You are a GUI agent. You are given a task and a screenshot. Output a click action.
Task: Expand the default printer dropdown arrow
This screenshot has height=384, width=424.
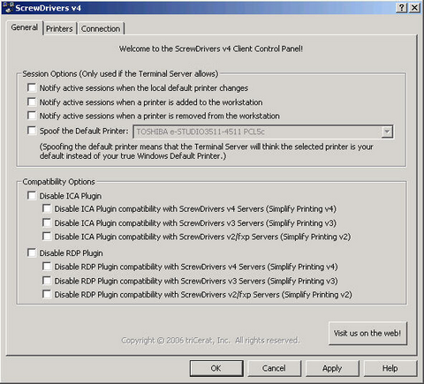387,132
